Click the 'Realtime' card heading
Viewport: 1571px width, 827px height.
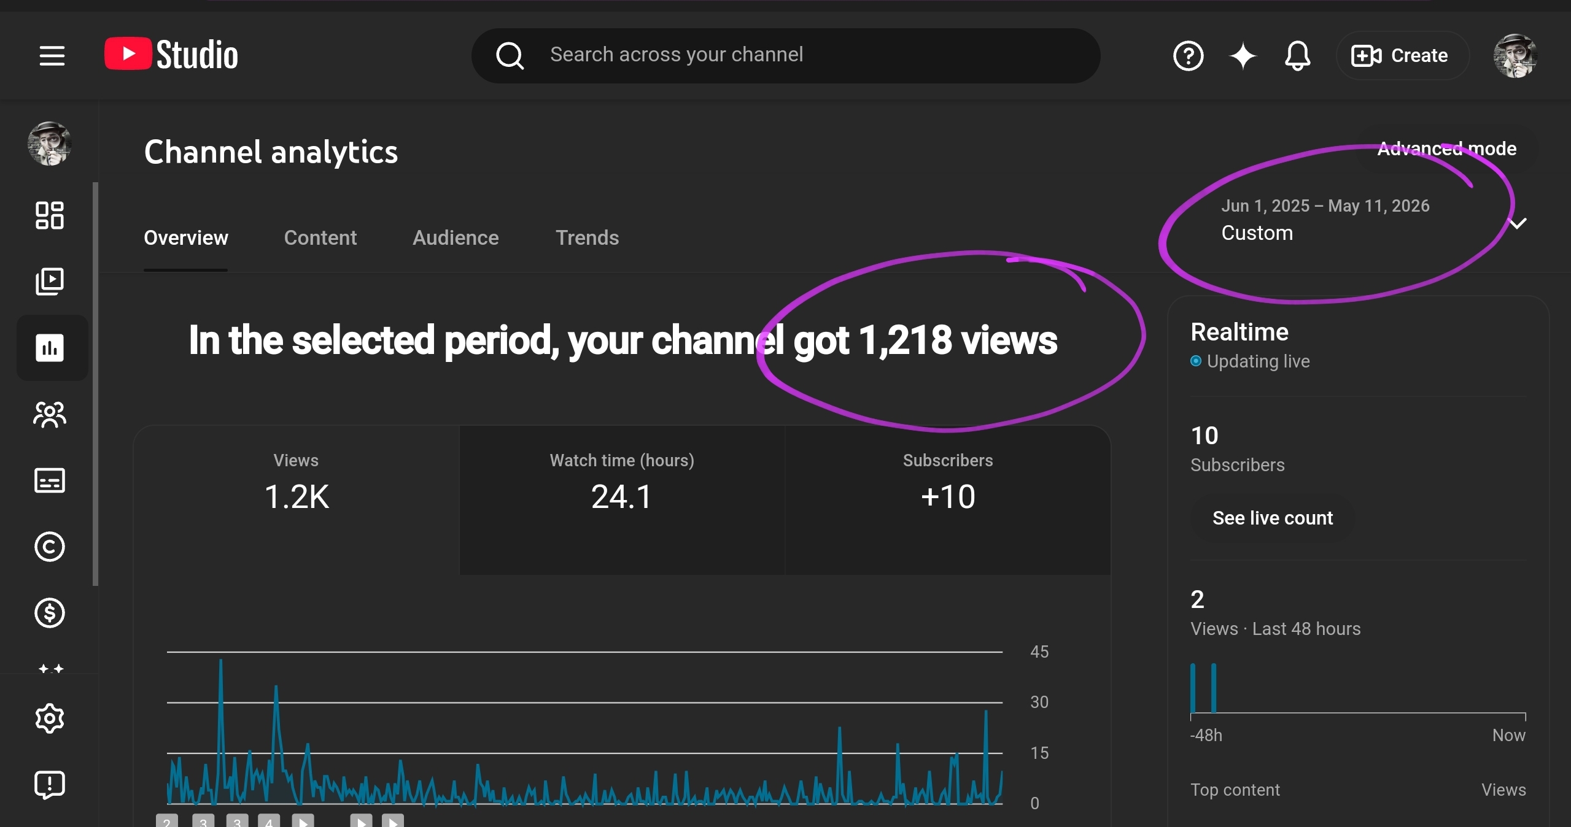pyautogui.click(x=1239, y=332)
